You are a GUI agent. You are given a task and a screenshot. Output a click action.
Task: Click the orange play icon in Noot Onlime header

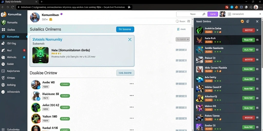[x=242, y=21]
